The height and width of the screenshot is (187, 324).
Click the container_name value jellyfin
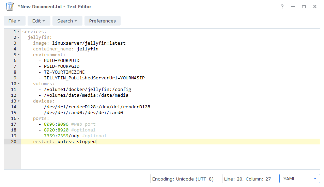(88, 49)
